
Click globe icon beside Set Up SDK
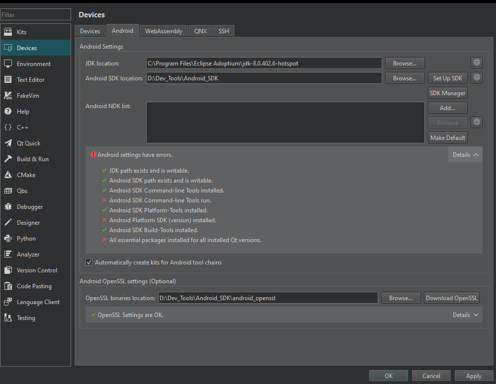[477, 78]
